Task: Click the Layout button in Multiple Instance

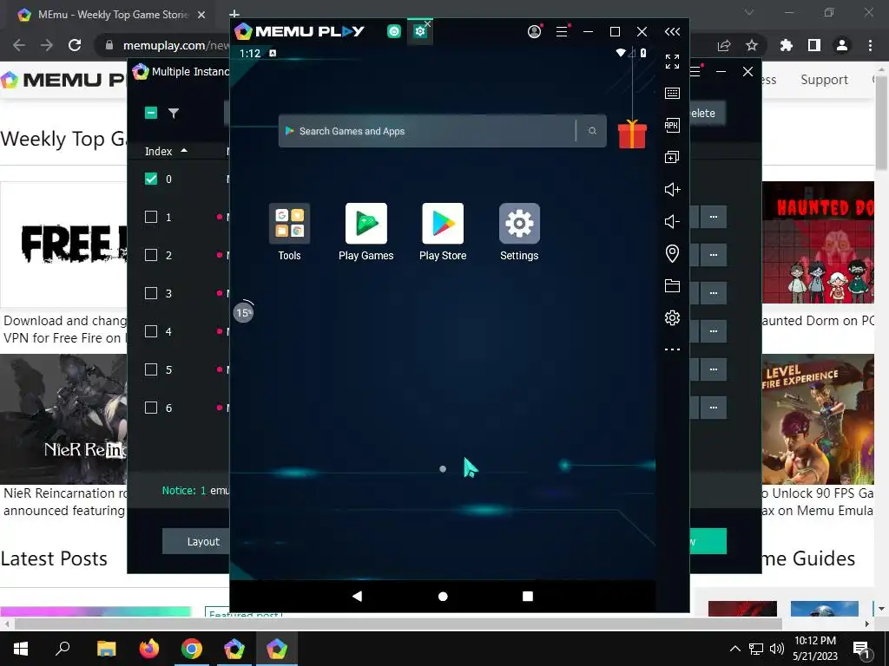Action: click(x=196, y=541)
